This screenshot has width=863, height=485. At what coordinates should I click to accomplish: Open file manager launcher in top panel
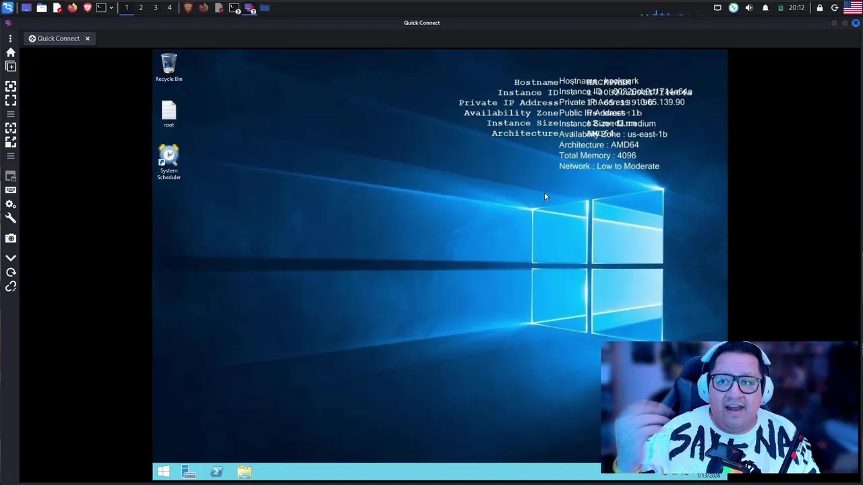point(42,7)
